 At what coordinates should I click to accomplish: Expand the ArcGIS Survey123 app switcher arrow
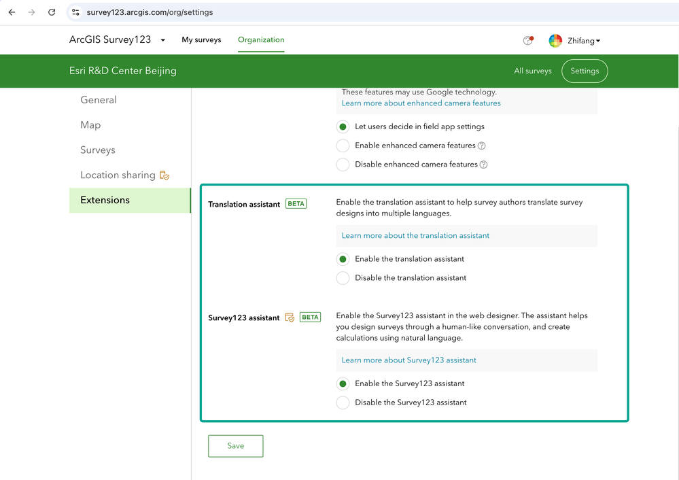[x=163, y=40]
